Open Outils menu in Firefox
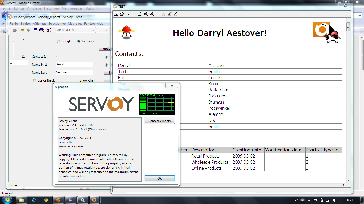The width and height of the screenshot is (364, 204). pos(90,8)
